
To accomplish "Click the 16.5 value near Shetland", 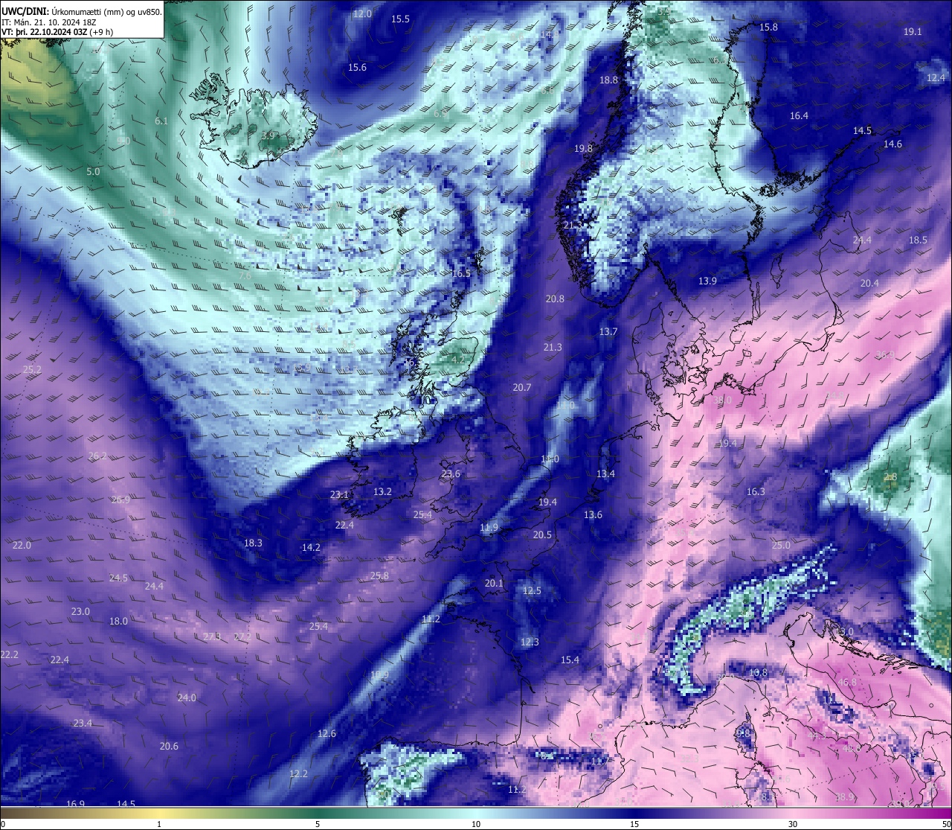I will [x=461, y=273].
